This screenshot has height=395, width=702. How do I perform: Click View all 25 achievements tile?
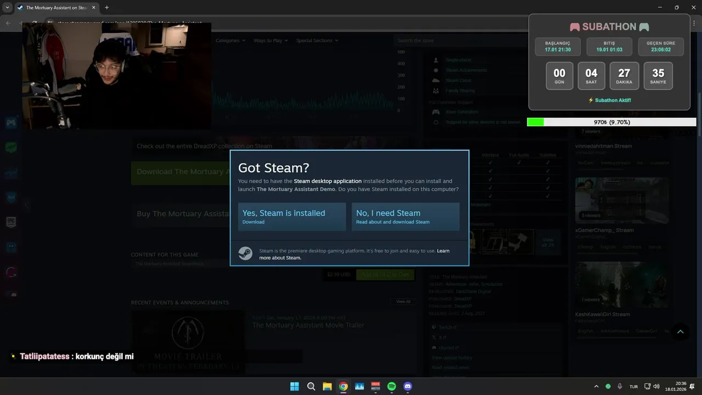[548, 242]
